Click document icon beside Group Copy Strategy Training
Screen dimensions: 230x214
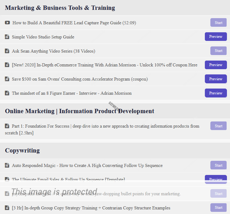(x=7, y=208)
